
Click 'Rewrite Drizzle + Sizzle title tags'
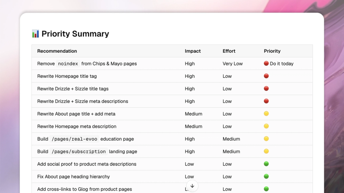(x=73, y=88)
